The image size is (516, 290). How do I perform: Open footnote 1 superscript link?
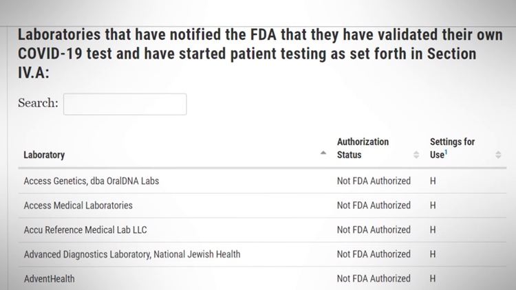click(447, 153)
